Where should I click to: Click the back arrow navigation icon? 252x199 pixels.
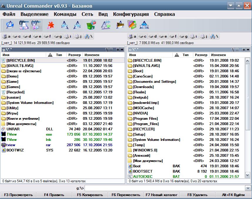coord(65,25)
